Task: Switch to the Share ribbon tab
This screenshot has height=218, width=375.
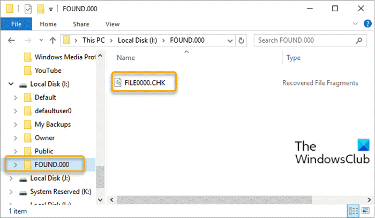Action: (81, 24)
